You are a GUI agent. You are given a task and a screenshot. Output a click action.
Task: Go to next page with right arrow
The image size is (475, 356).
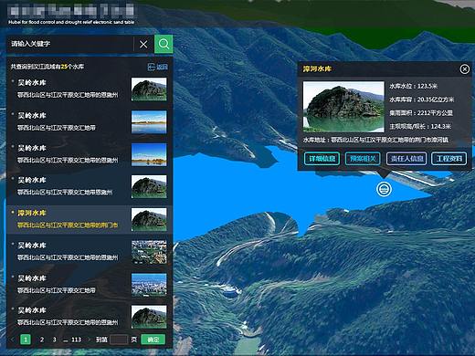click(x=89, y=340)
